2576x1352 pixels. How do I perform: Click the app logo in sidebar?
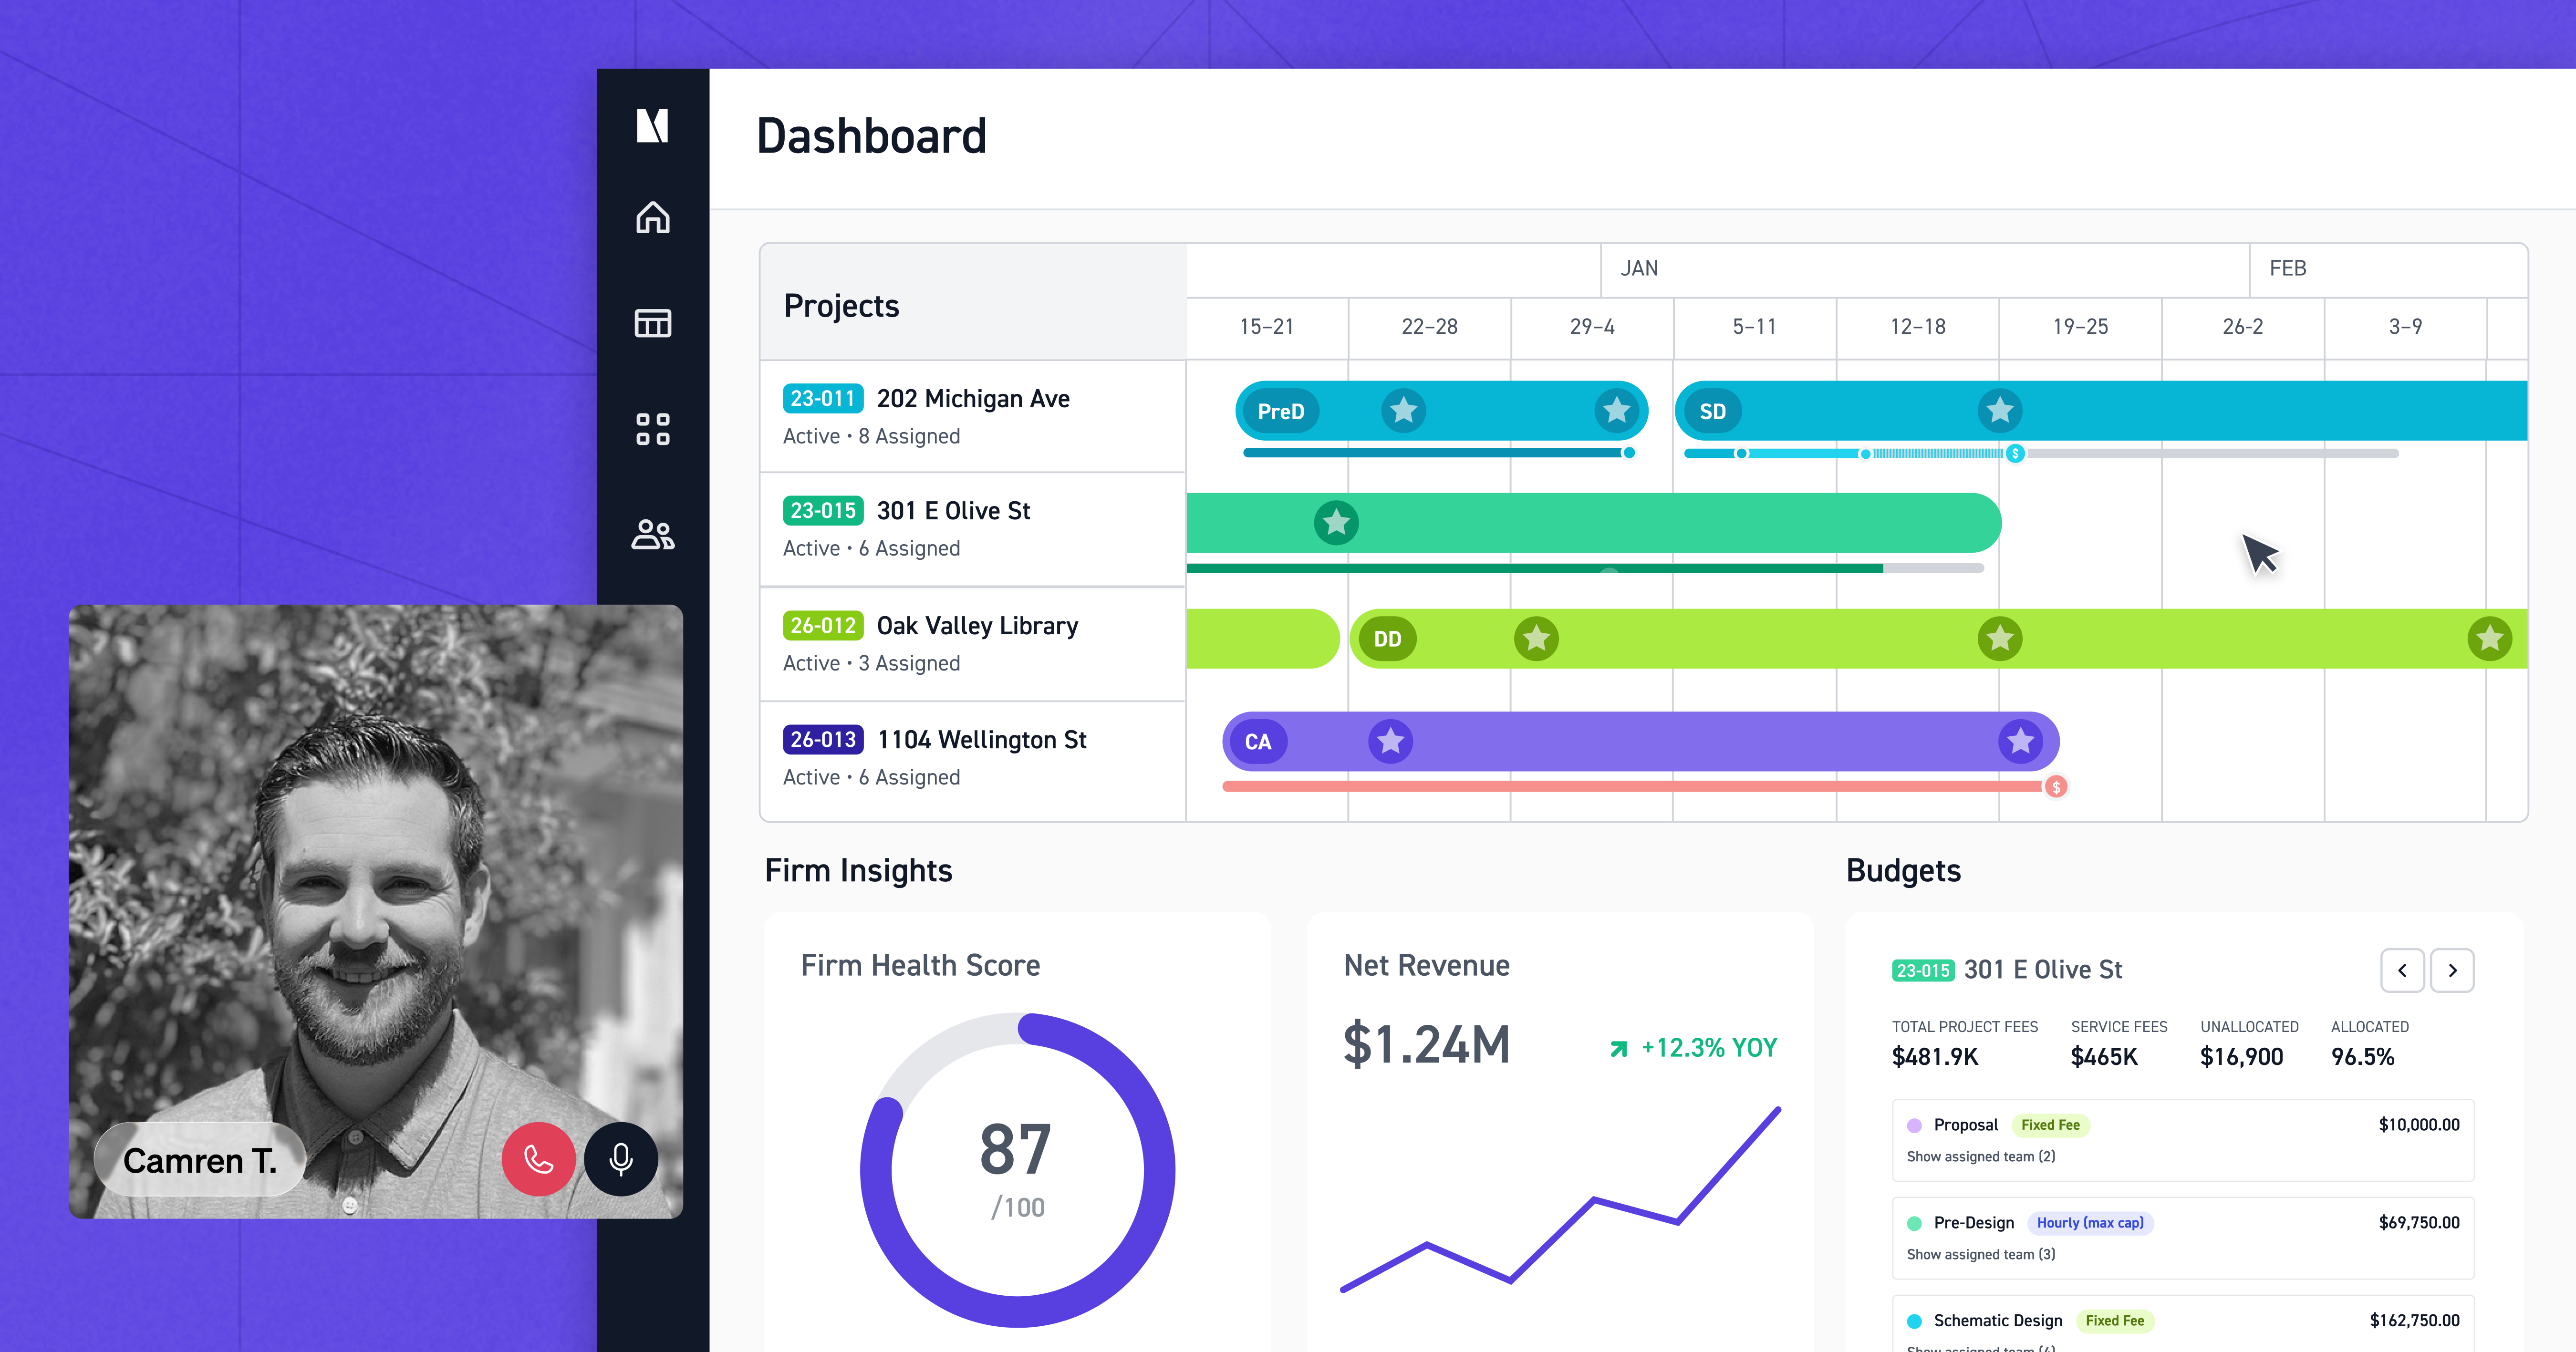(652, 126)
